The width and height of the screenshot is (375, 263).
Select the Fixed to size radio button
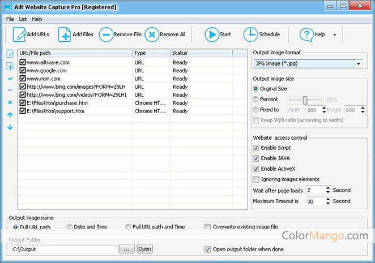click(x=255, y=110)
